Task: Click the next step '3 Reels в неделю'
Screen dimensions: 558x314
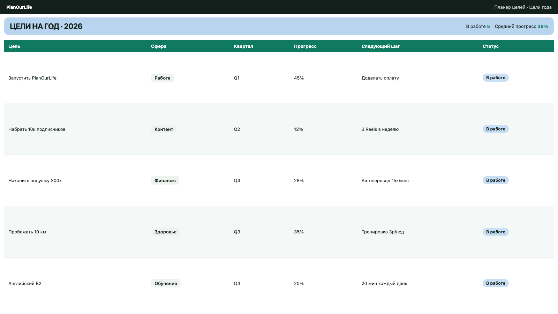Action: [380, 129]
